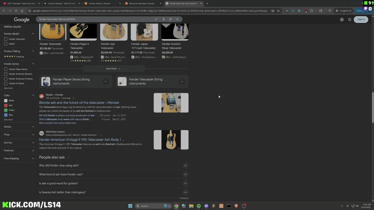
Task: Open the browser extensions puzzle icon
Action: pyautogui.click(x=311, y=11)
